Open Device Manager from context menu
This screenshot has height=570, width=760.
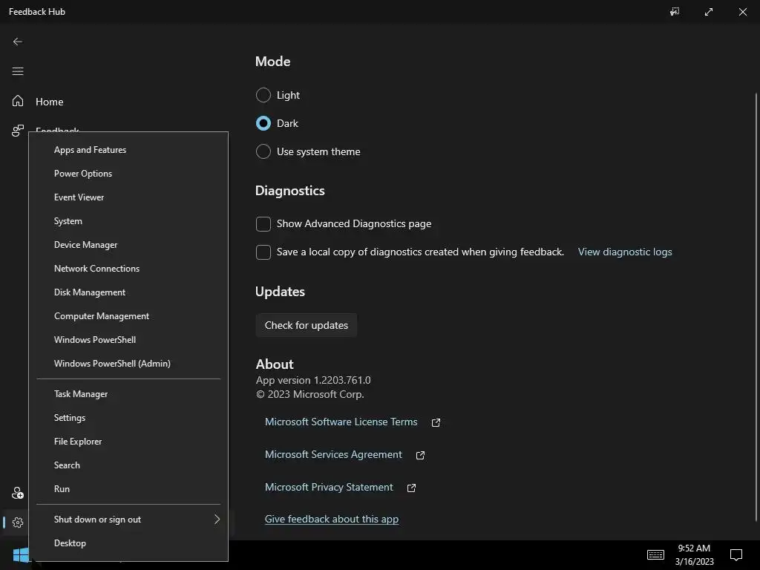[86, 245]
